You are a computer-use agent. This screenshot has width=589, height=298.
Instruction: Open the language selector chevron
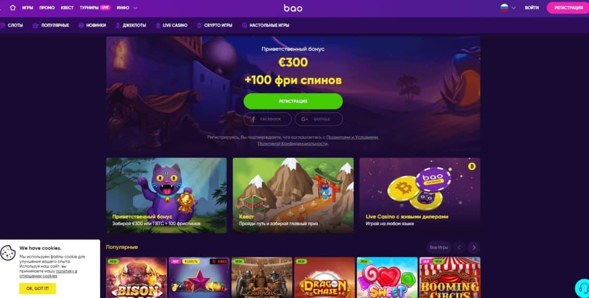pyautogui.click(x=513, y=7)
